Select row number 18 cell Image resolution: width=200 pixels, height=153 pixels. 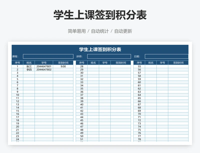point(17,120)
